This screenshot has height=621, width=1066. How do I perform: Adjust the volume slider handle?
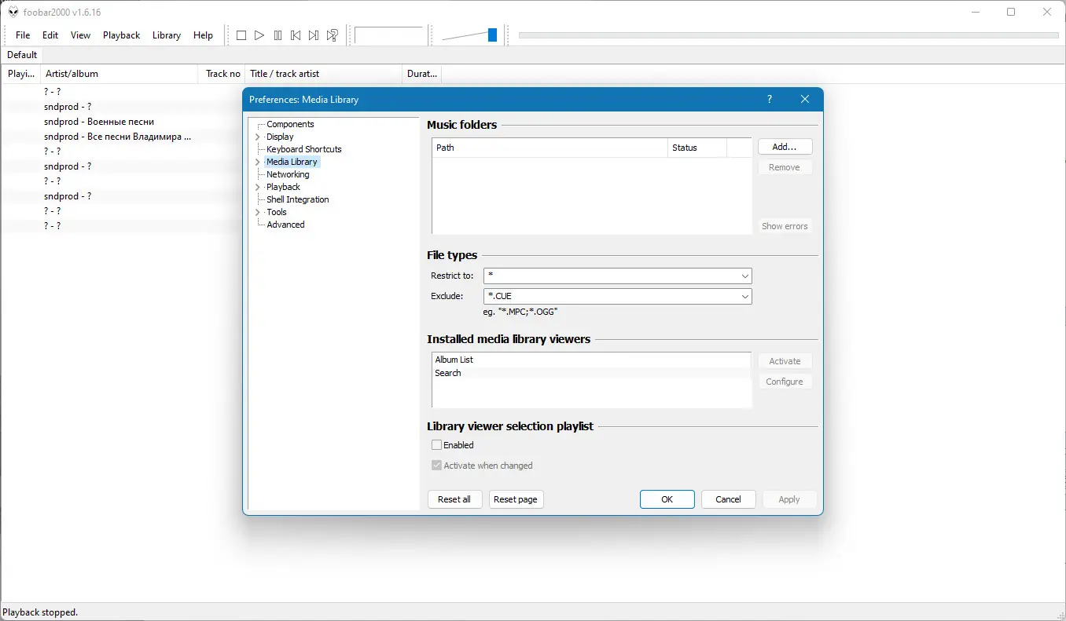coord(493,35)
